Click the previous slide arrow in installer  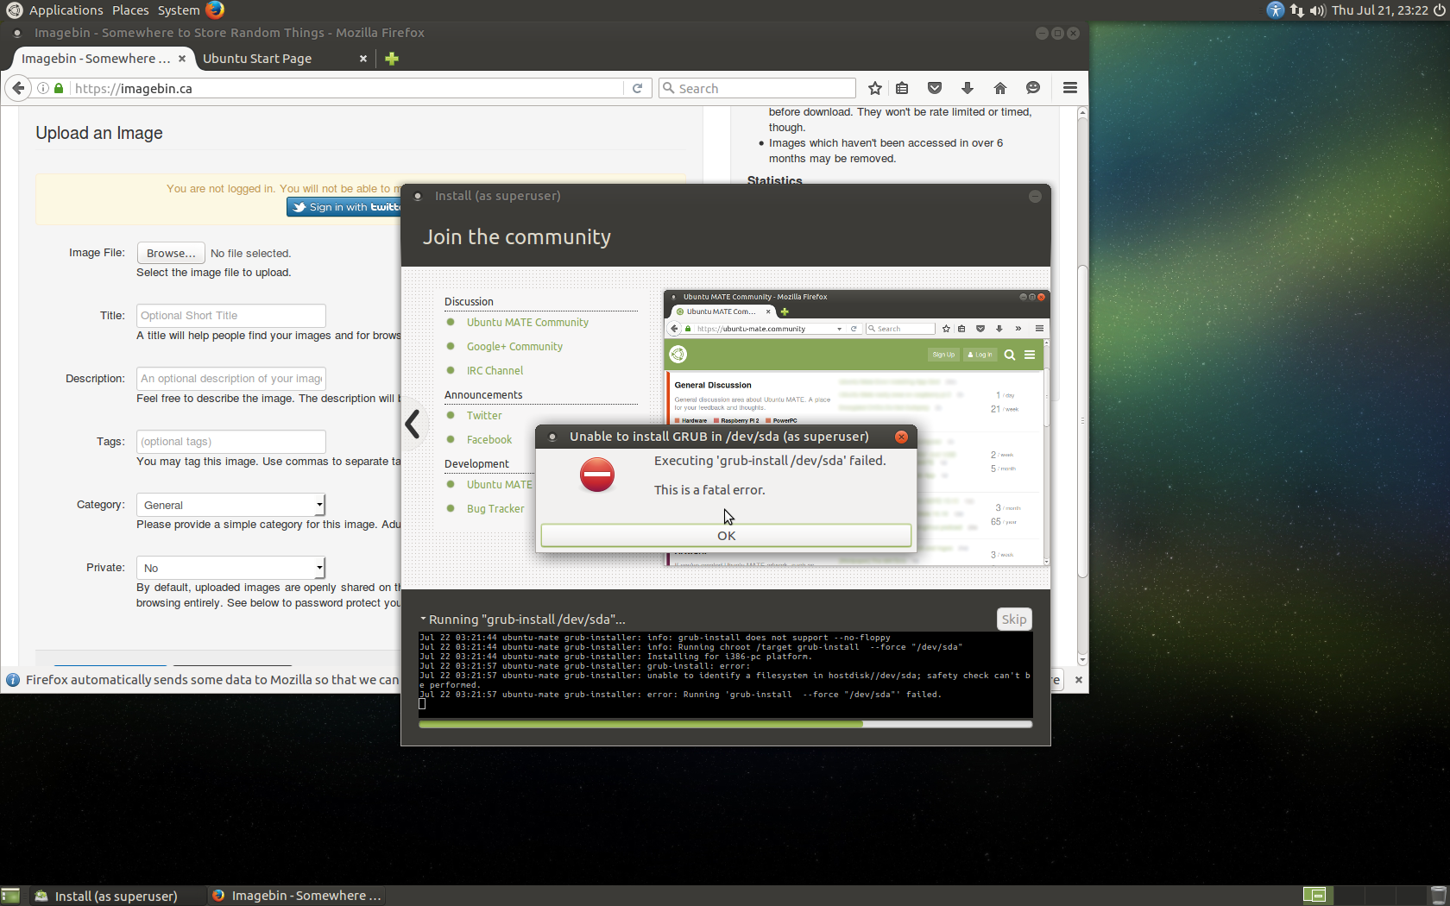click(x=413, y=424)
